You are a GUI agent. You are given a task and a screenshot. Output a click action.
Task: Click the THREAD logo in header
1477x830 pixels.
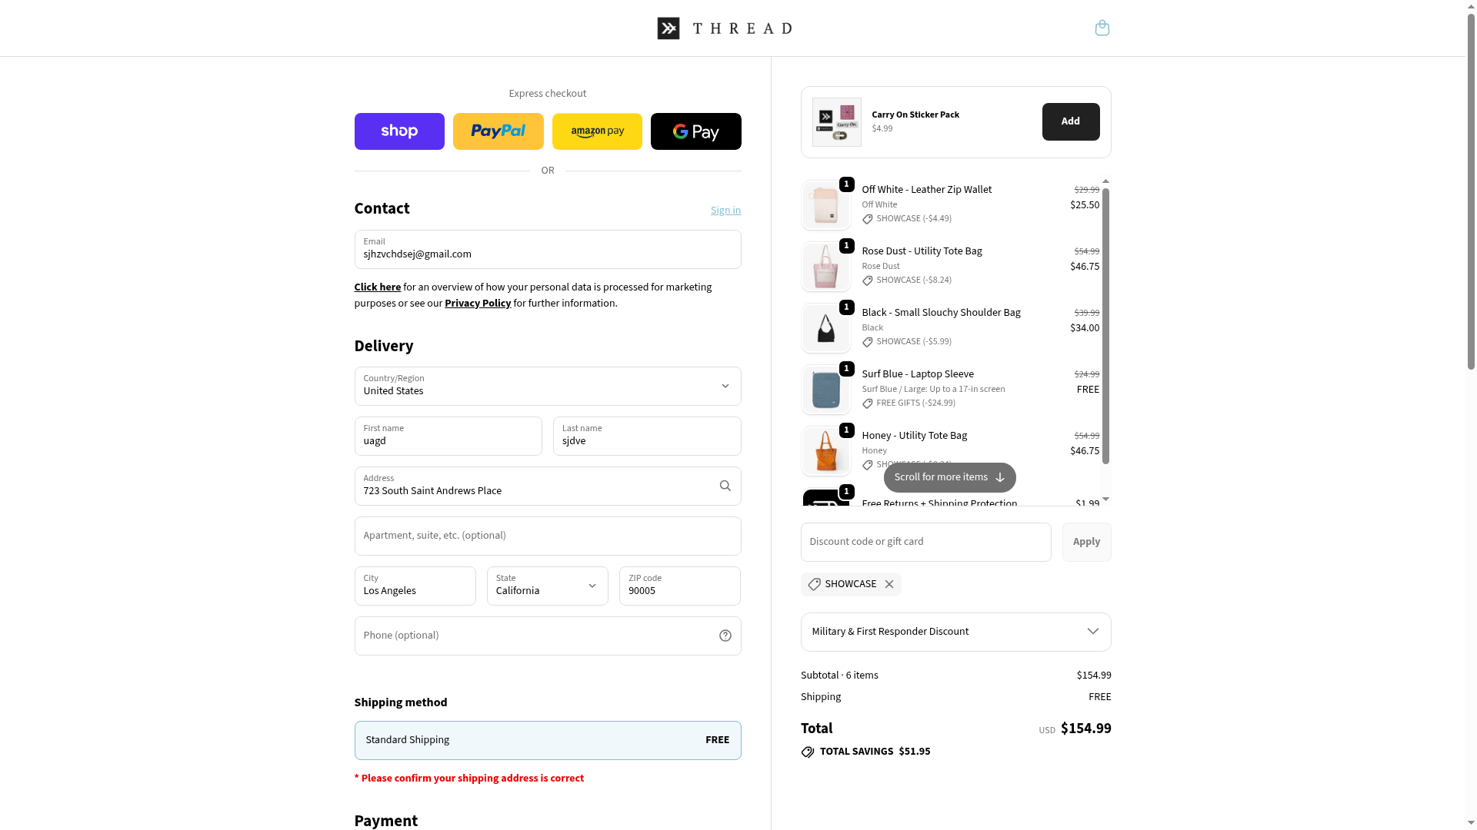[x=724, y=28]
